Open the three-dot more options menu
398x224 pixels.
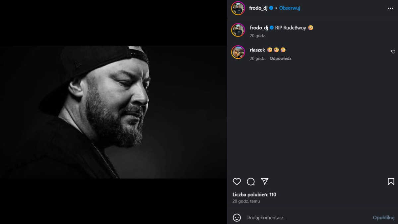[390, 8]
